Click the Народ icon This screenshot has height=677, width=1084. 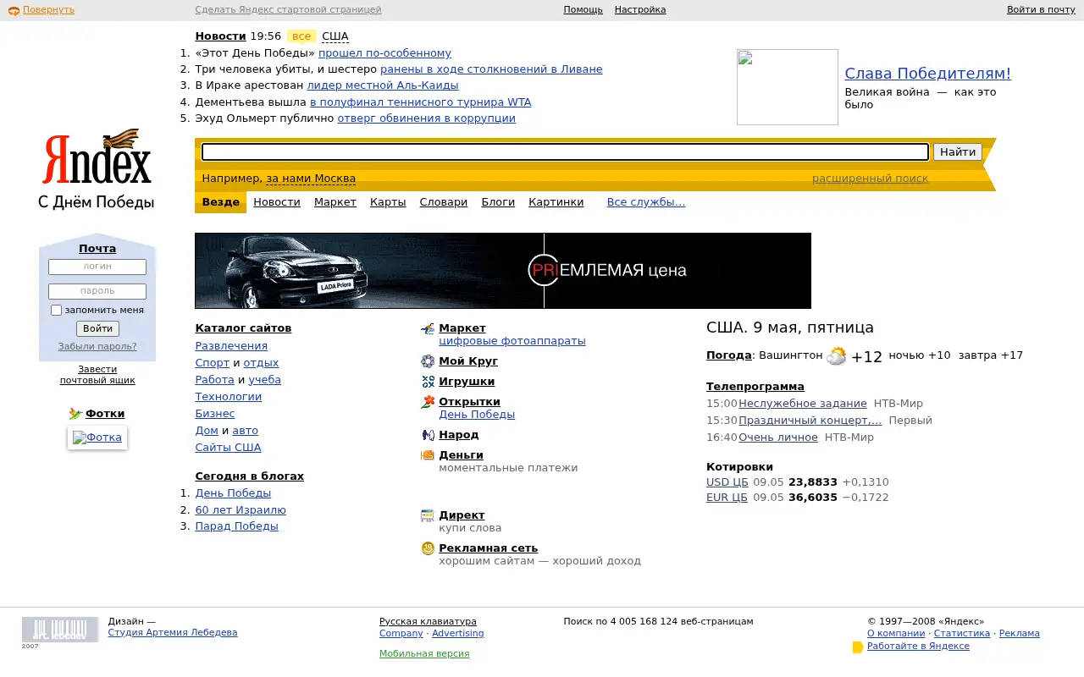click(x=428, y=435)
